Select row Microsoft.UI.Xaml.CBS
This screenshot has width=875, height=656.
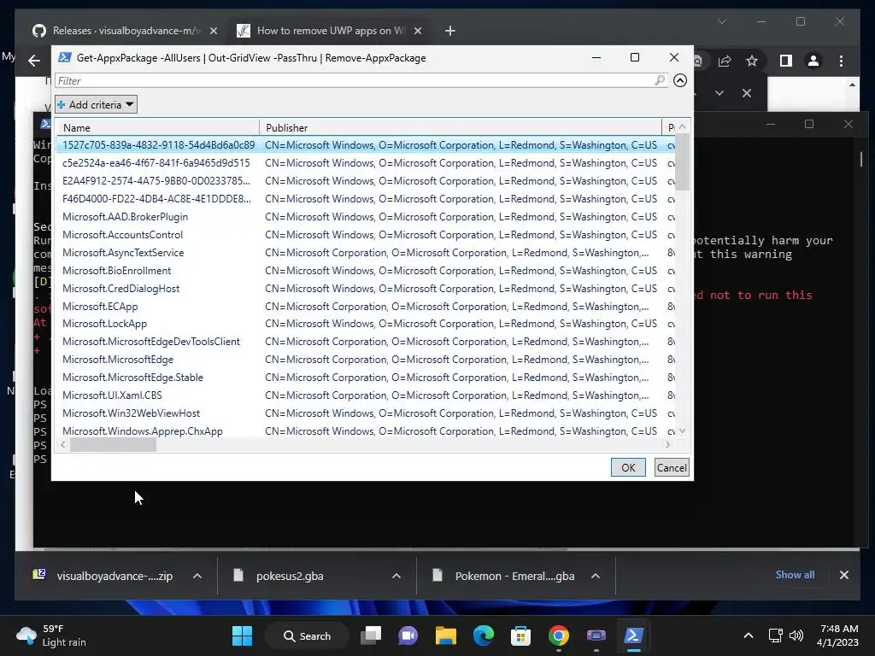click(x=366, y=395)
